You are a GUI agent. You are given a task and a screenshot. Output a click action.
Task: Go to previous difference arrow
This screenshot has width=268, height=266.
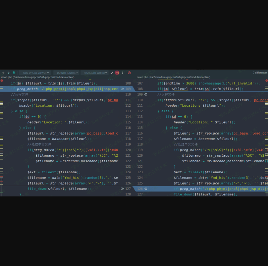tap(3, 73)
